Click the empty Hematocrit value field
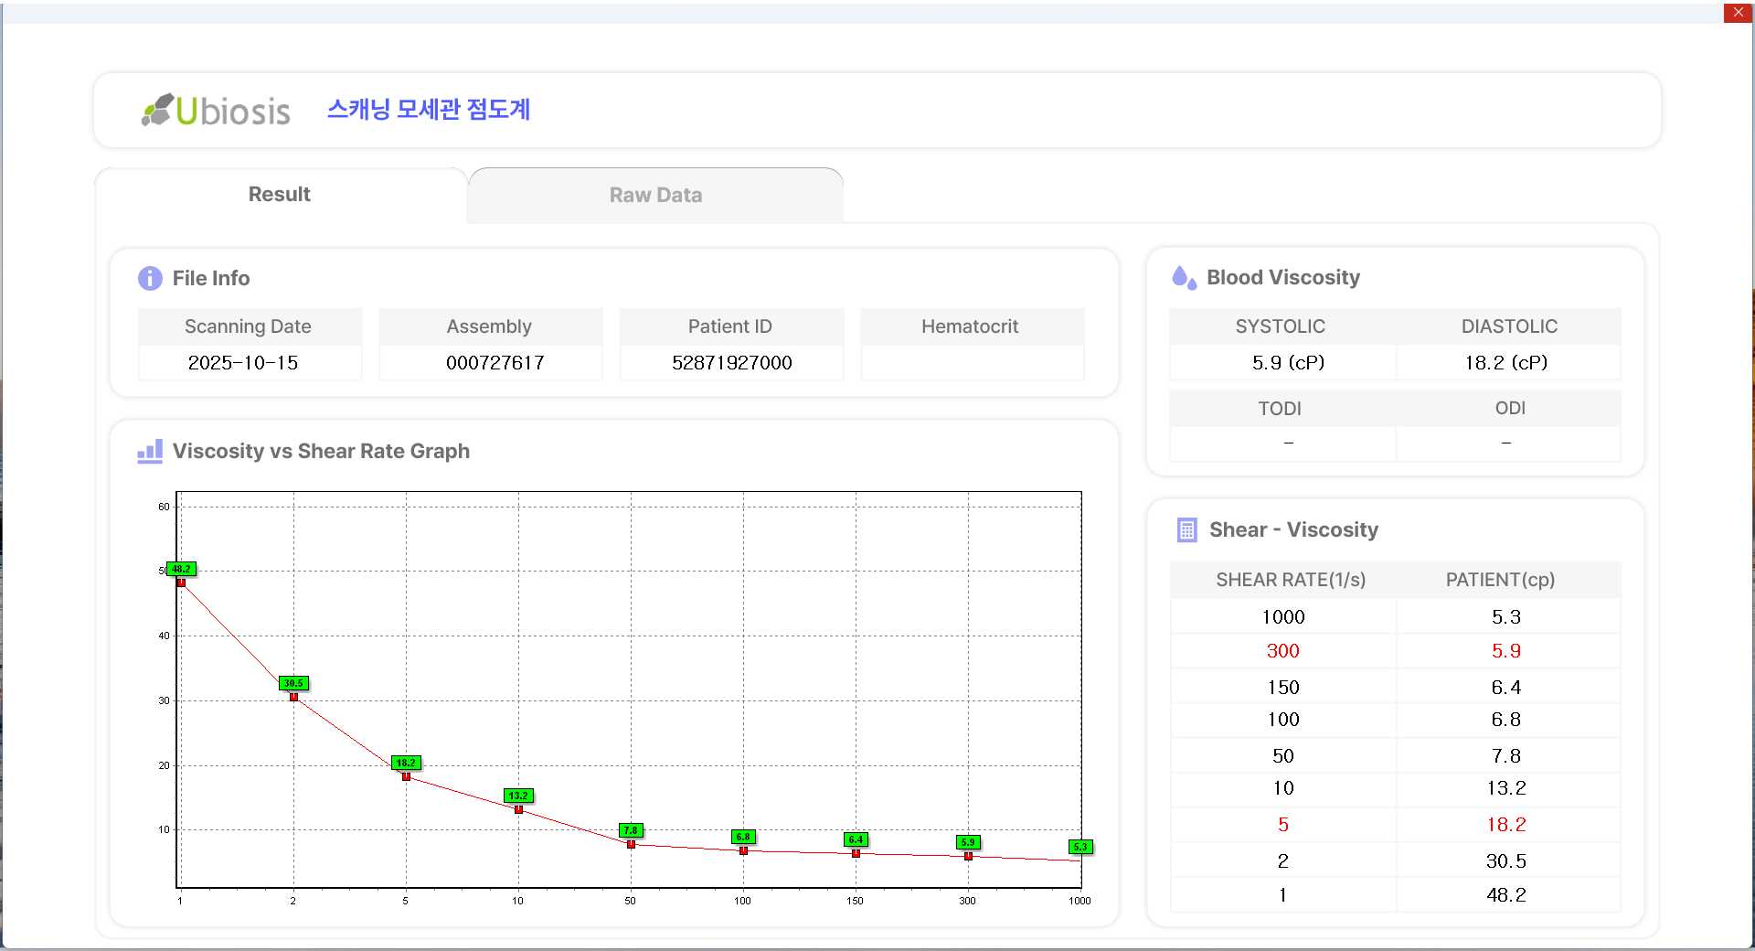 click(972, 363)
